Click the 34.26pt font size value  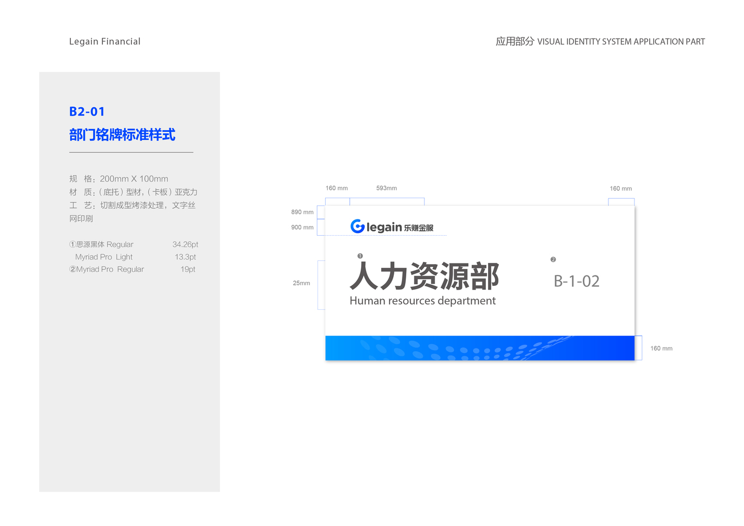click(x=185, y=244)
